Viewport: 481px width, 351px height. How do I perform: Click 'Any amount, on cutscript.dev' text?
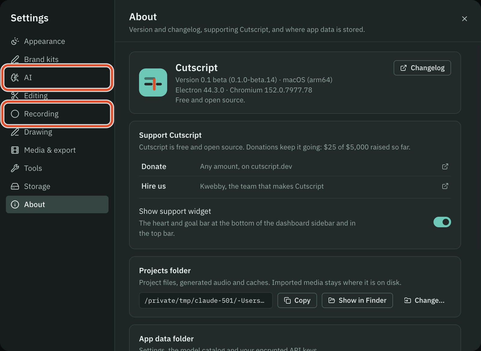pos(246,166)
